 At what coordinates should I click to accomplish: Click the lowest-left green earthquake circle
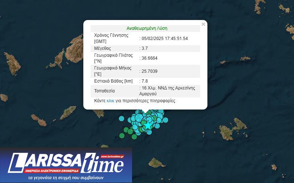[122, 136]
